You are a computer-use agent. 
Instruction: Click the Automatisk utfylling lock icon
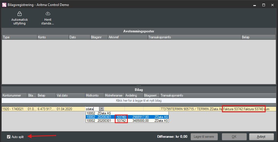point(19,14)
